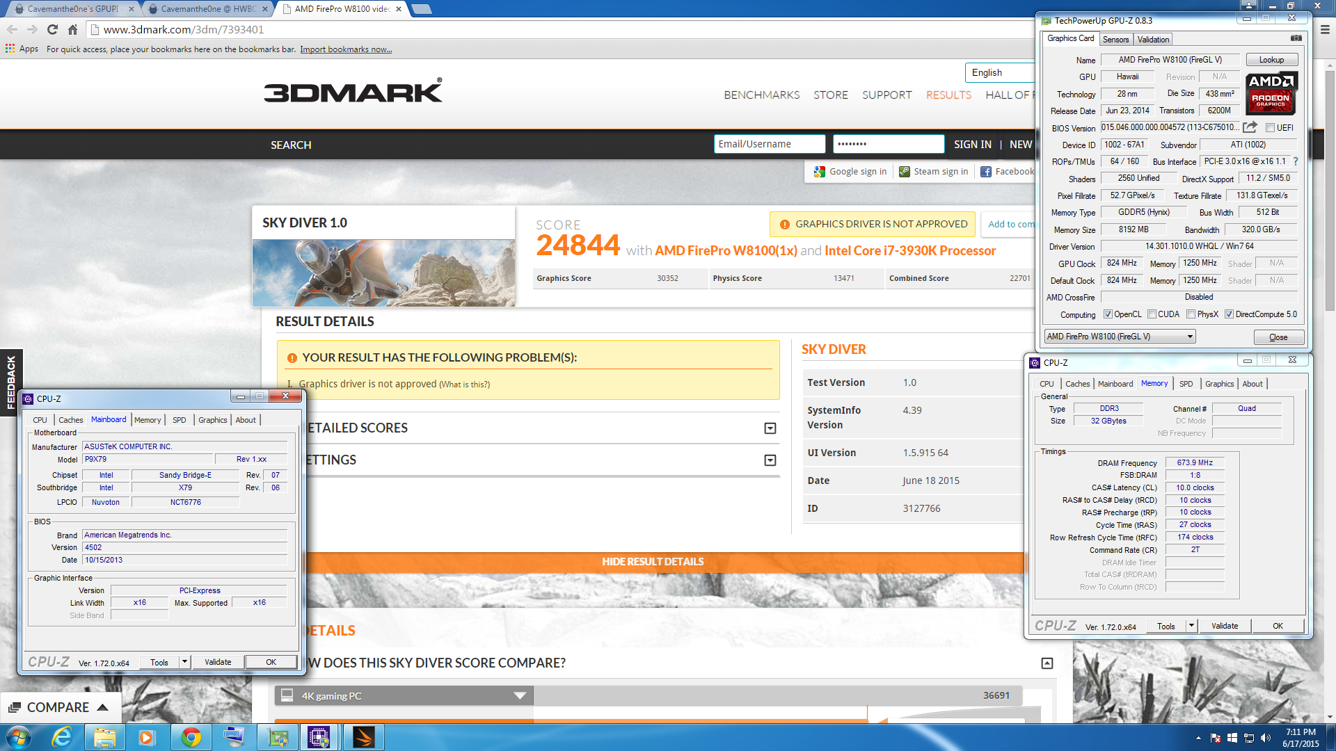Switch to the Sensors tab in GPU-Z
1336x751 pixels.
(1115, 40)
